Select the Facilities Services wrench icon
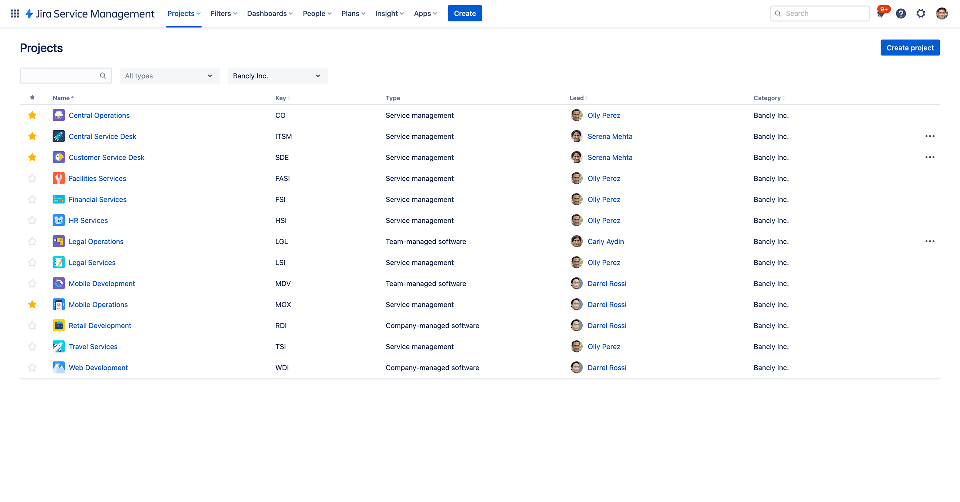Screen dimensions: 960x502 (59, 178)
